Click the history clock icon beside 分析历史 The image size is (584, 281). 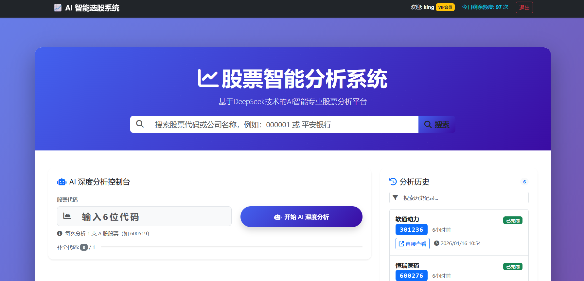[x=393, y=181]
